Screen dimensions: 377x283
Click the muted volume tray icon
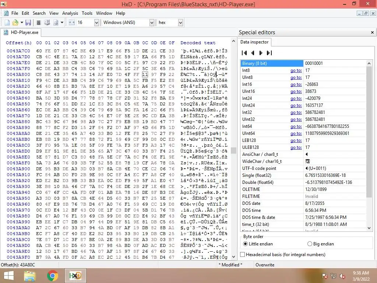342,276
